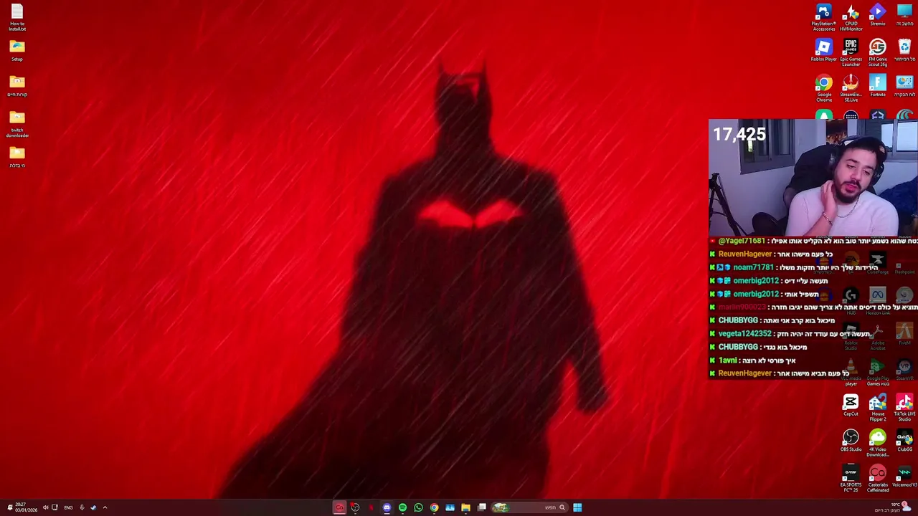Open the TikTok LIVE Studio shortcut

[904, 408]
